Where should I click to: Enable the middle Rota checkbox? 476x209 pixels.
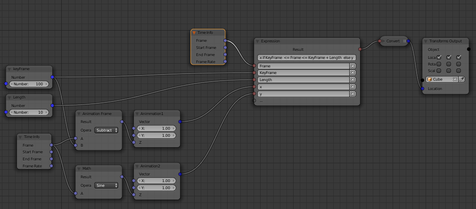[449, 64]
